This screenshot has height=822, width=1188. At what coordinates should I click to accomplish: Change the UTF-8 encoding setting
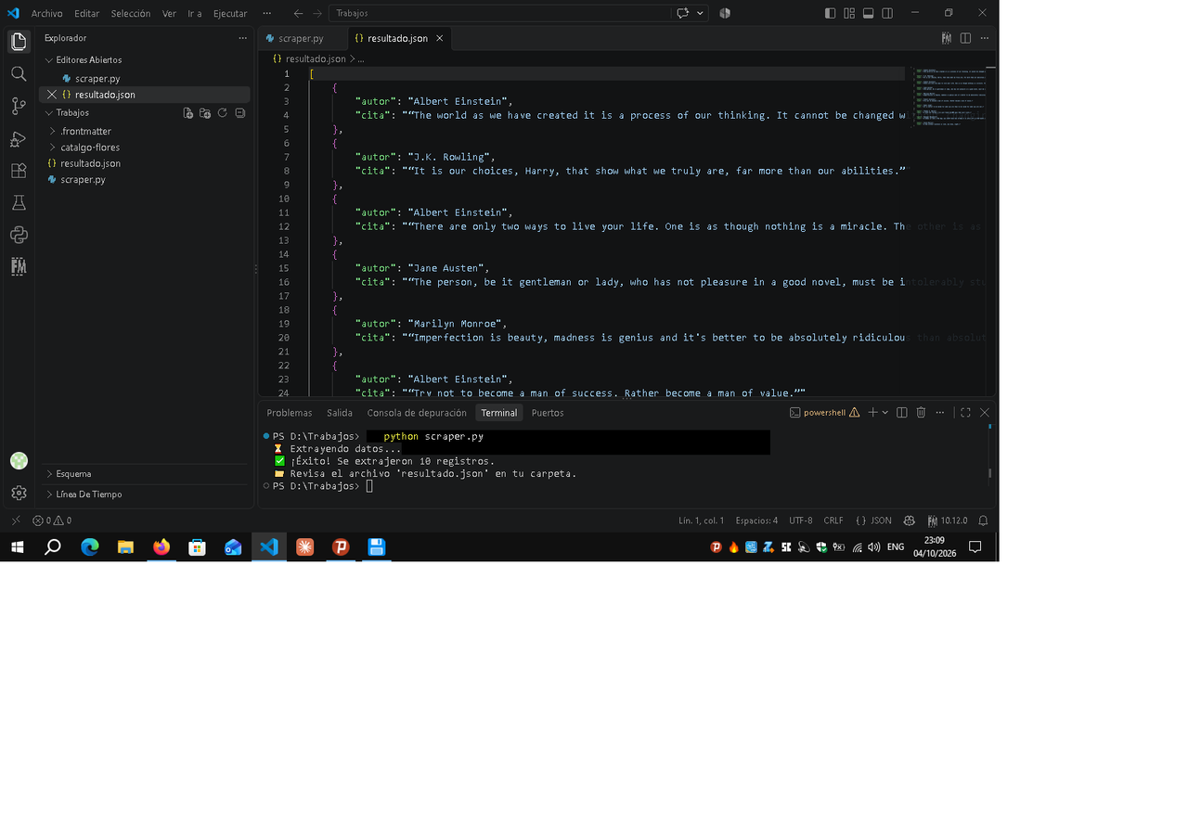coord(801,520)
